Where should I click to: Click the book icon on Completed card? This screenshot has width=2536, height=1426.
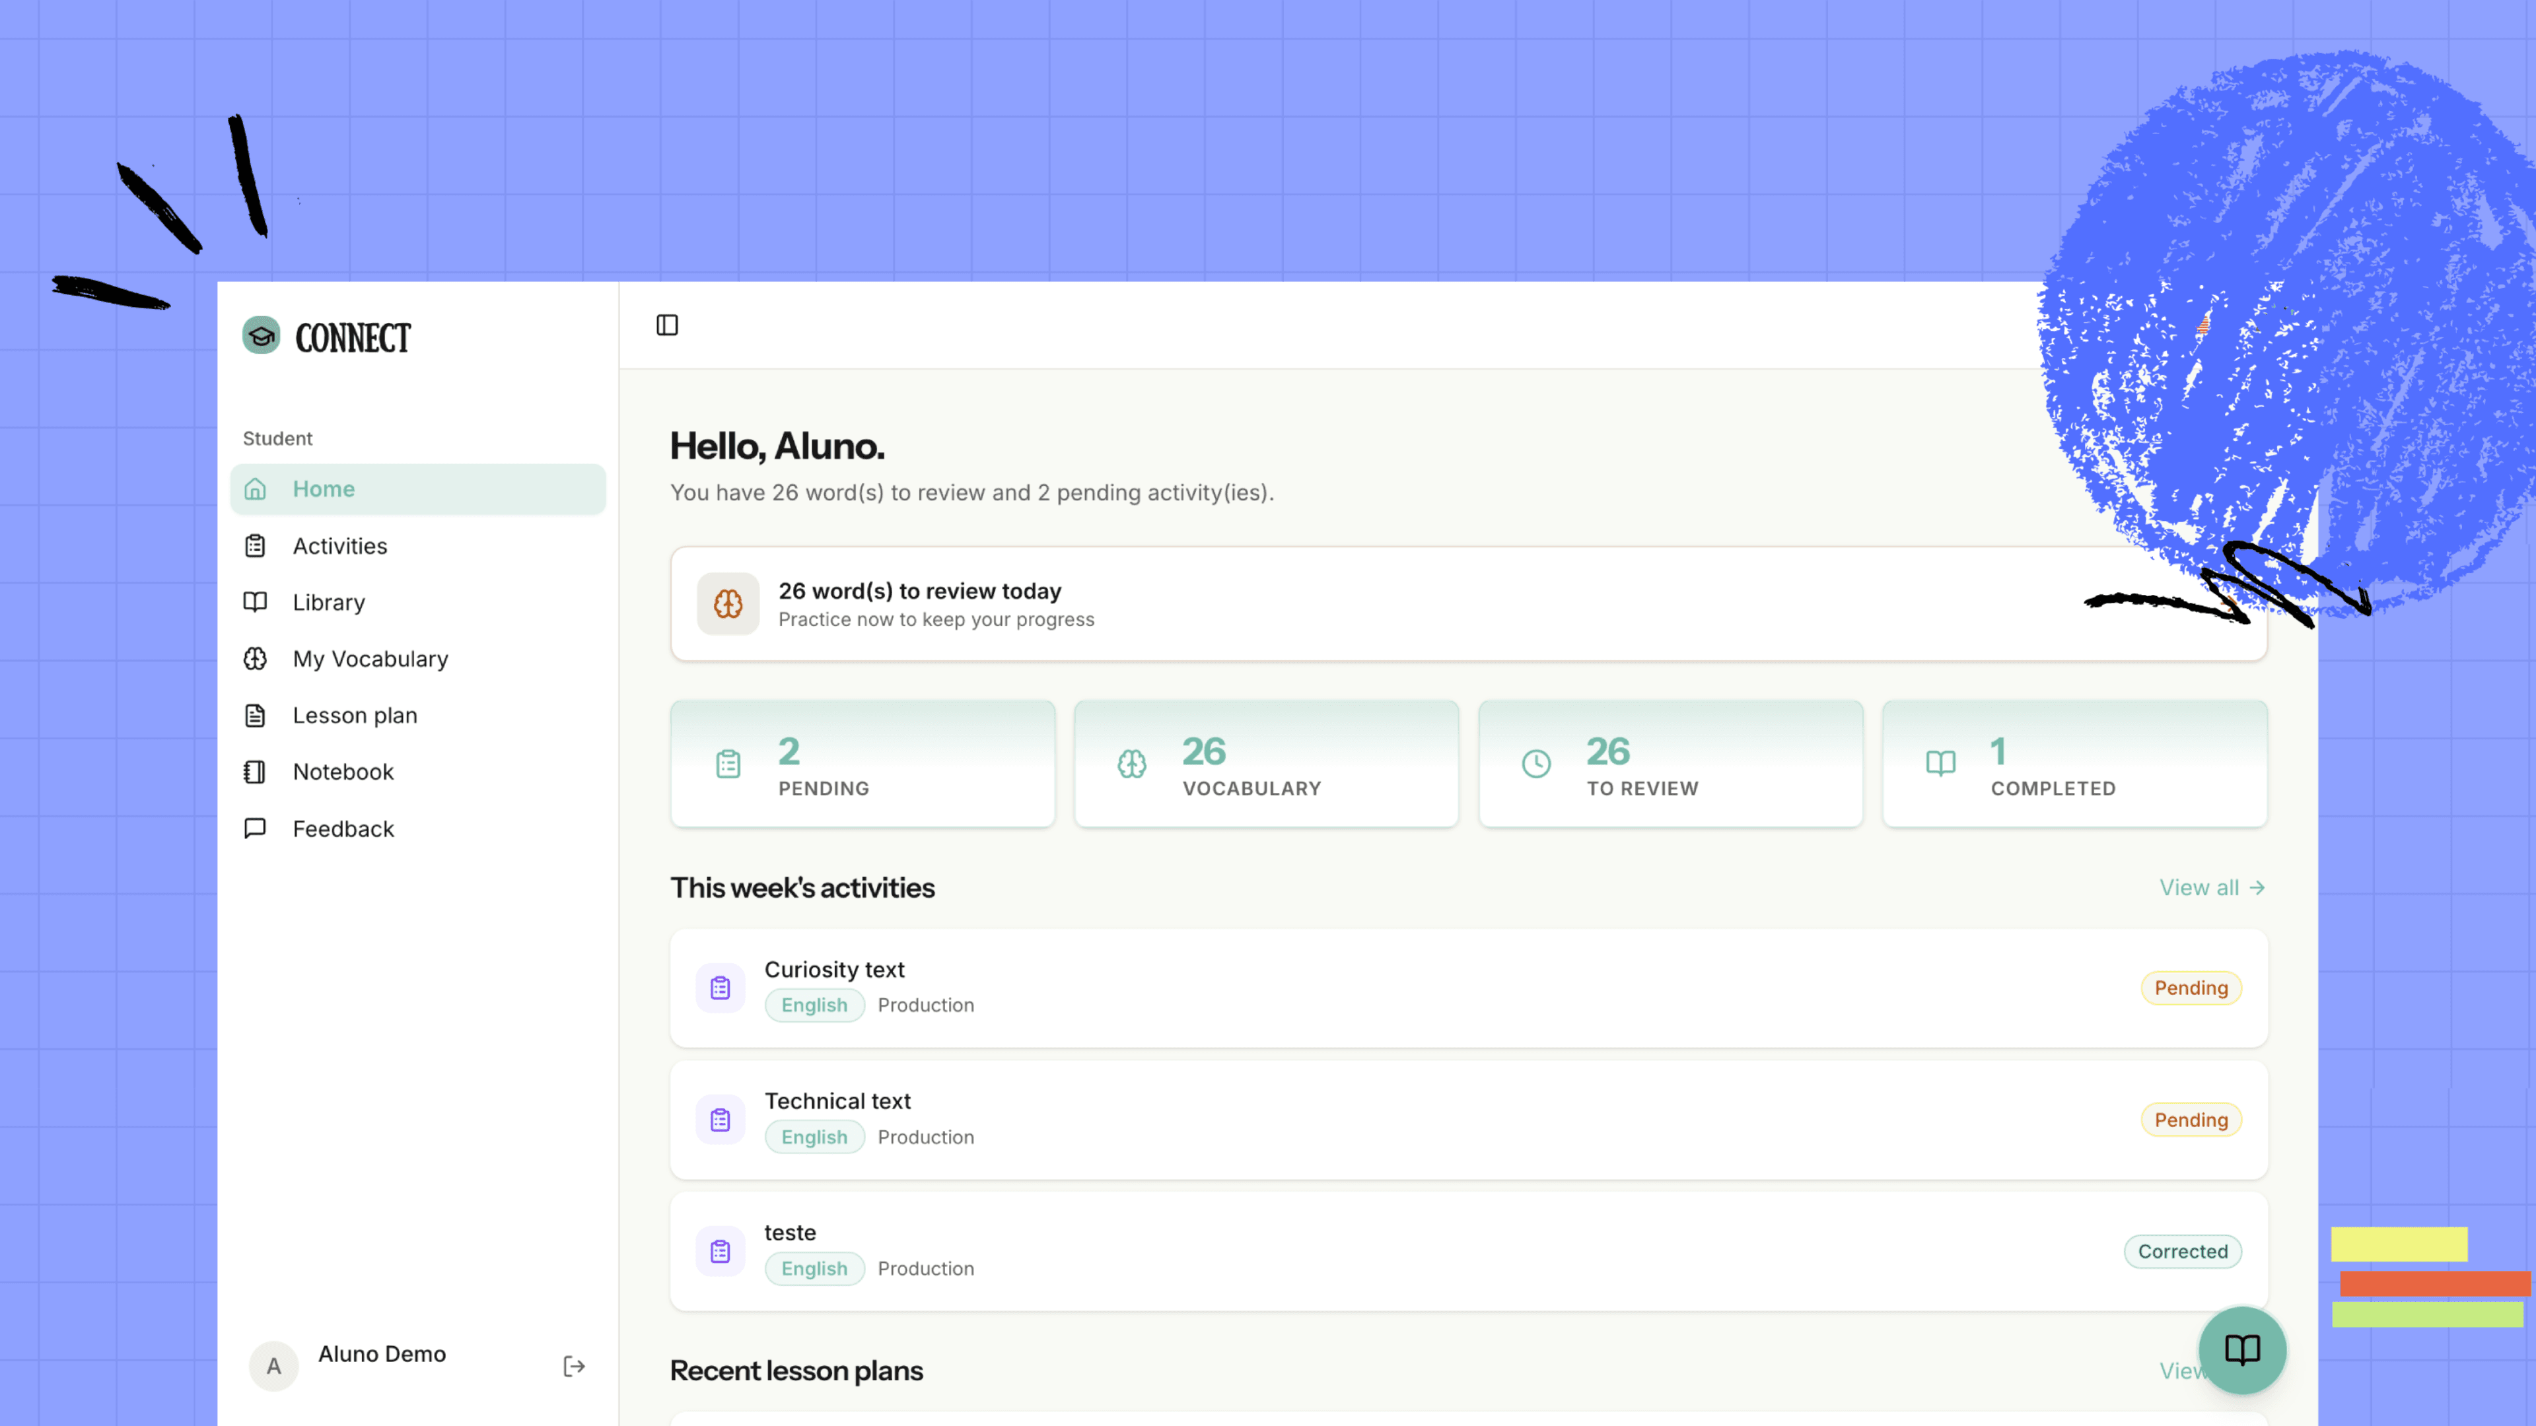[1940, 764]
